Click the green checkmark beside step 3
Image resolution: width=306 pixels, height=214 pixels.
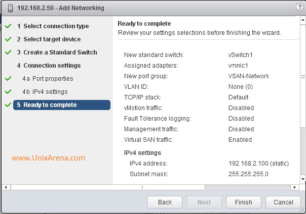8,52
